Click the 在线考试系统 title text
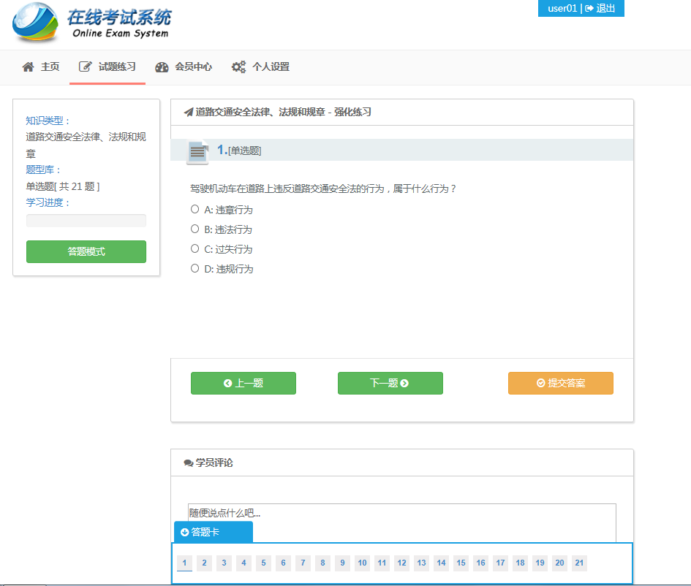 click(119, 18)
